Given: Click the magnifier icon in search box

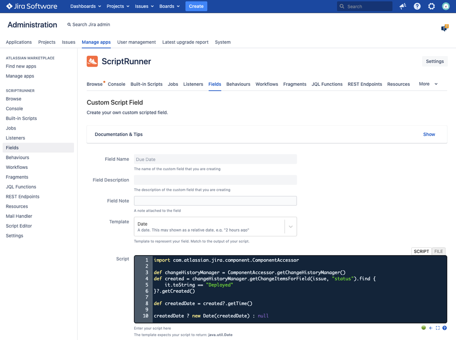Looking at the screenshot, I should pyautogui.click(x=342, y=6).
